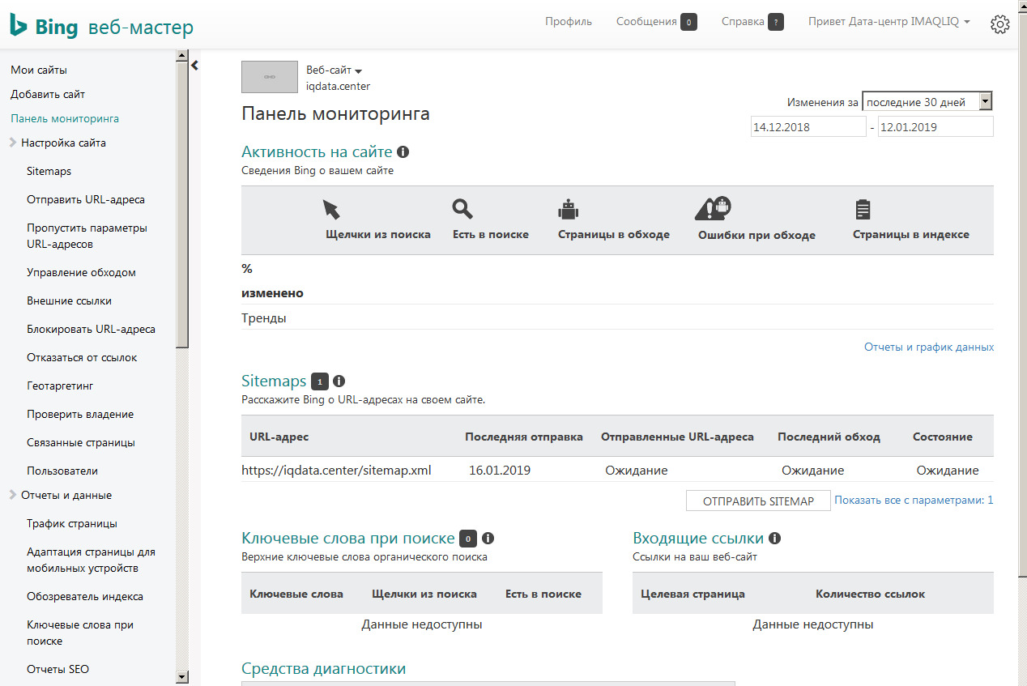Open Привет Дата-центр IMAQLIQ account menu
This screenshot has height=686, width=1027.
[x=889, y=22]
